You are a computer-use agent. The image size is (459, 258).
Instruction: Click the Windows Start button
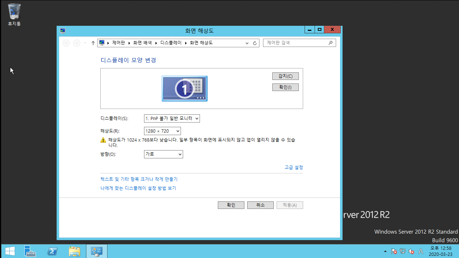coord(10,251)
